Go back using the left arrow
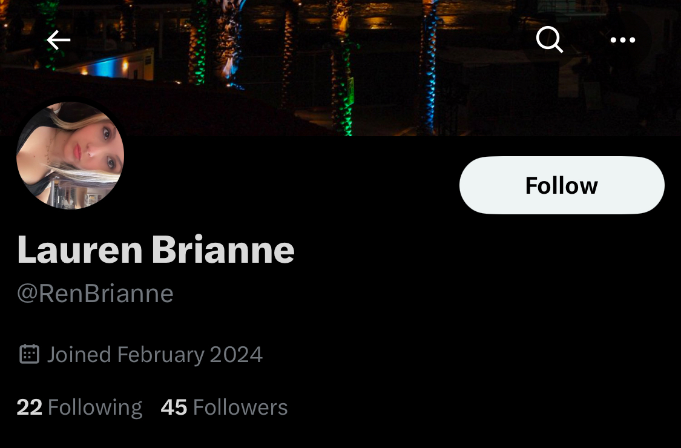 [59, 40]
